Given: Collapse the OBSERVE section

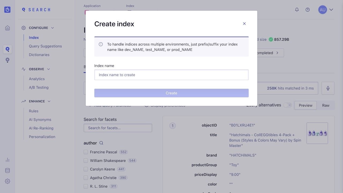Looking at the screenshot, I should 48,69.
